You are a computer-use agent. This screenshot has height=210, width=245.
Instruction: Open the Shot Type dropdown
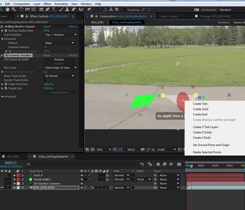click(x=60, y=68)
